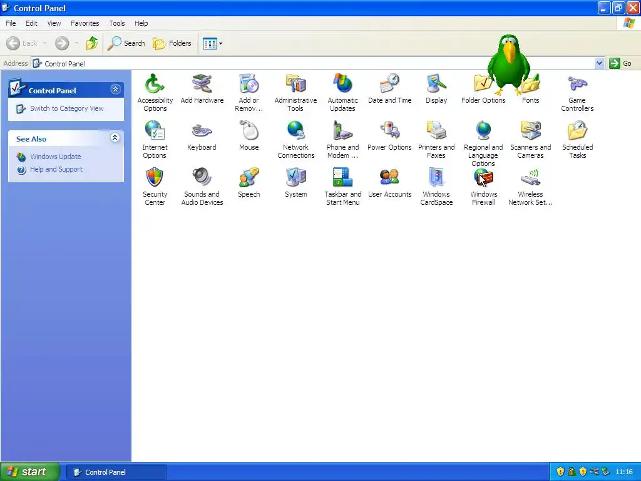Open User Accounts
Screen dimensions: 641x481
(389, 182)
